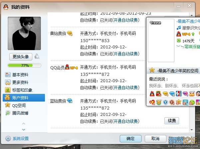This screenshot has width=200, height=149.
Task: Click the down chevron below sidebar tabs
Action: tap(24, 130)
